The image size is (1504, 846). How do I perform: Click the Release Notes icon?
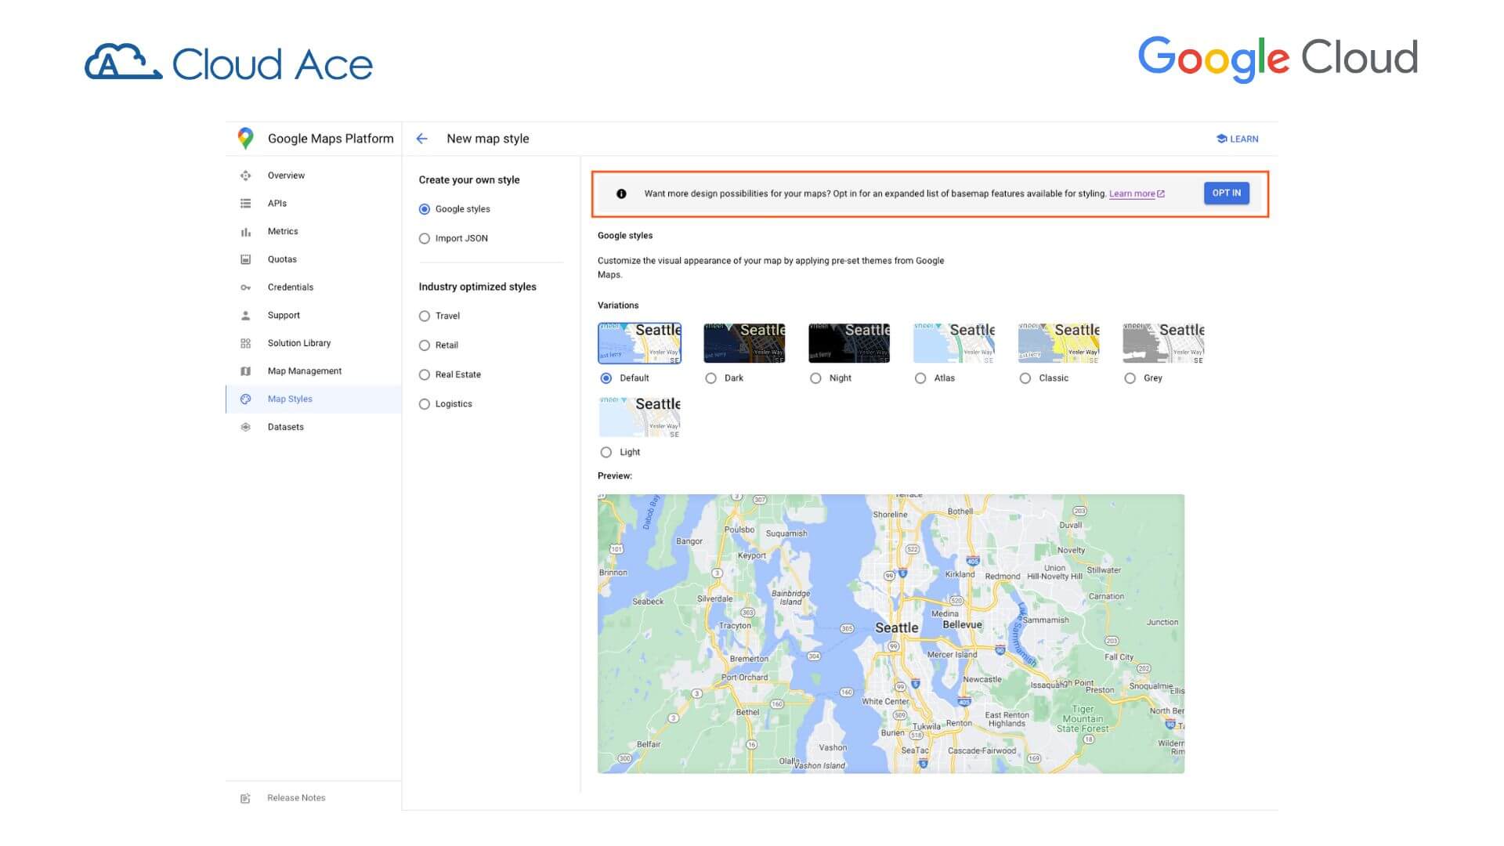tap(245, 798)
